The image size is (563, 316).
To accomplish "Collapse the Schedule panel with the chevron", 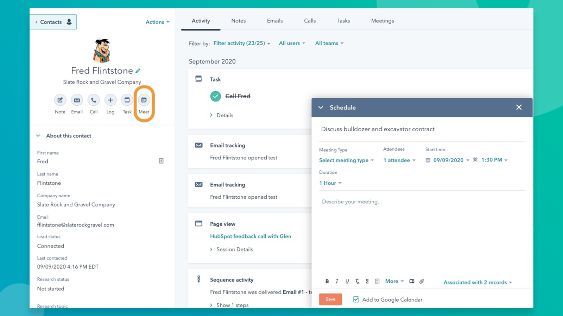I will [321, 107].
